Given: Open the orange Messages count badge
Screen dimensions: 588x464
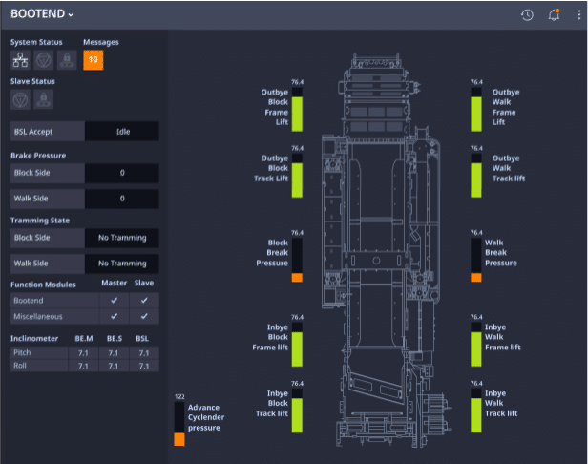Looking at the screenshot, I should click(93, 60).
